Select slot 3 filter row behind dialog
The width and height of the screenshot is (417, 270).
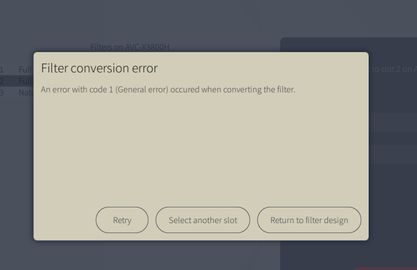click(24, 92)
